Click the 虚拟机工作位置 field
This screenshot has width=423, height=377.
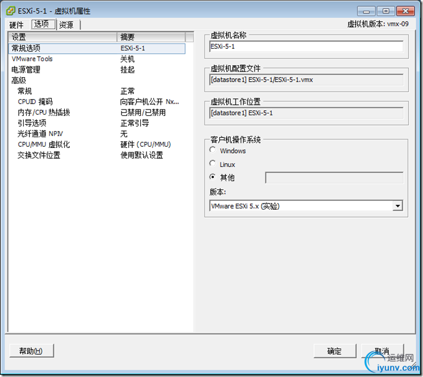[306, 113]
